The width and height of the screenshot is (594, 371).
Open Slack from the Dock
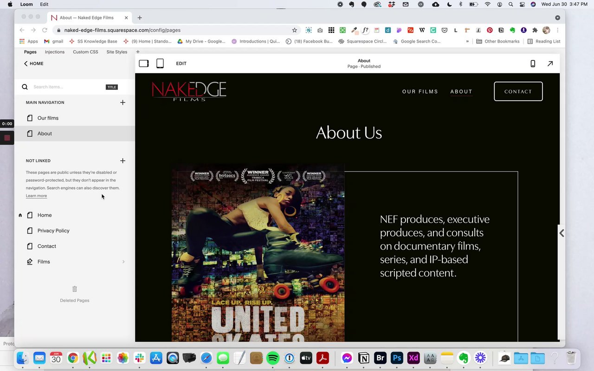pos(139,358)
